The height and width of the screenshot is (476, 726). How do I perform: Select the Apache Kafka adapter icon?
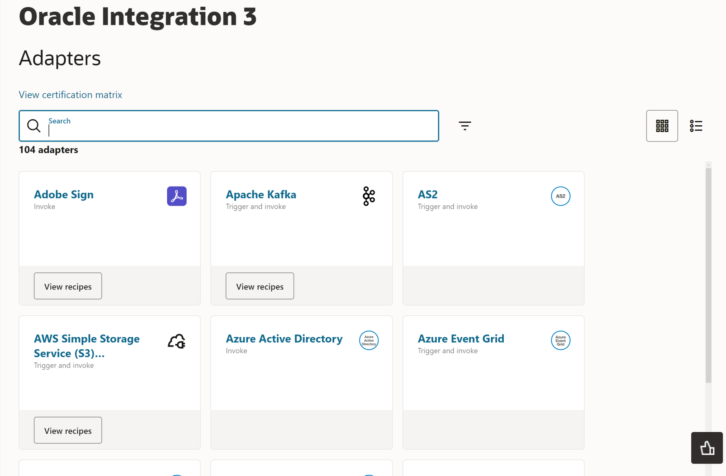[x=368, y=196]
